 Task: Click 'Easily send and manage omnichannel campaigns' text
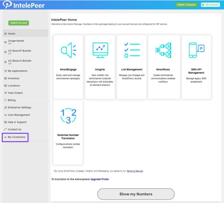[68, 77]
